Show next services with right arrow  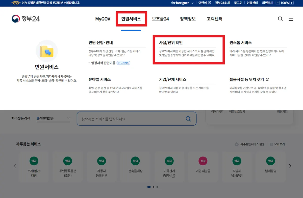[x=290, y=166]
